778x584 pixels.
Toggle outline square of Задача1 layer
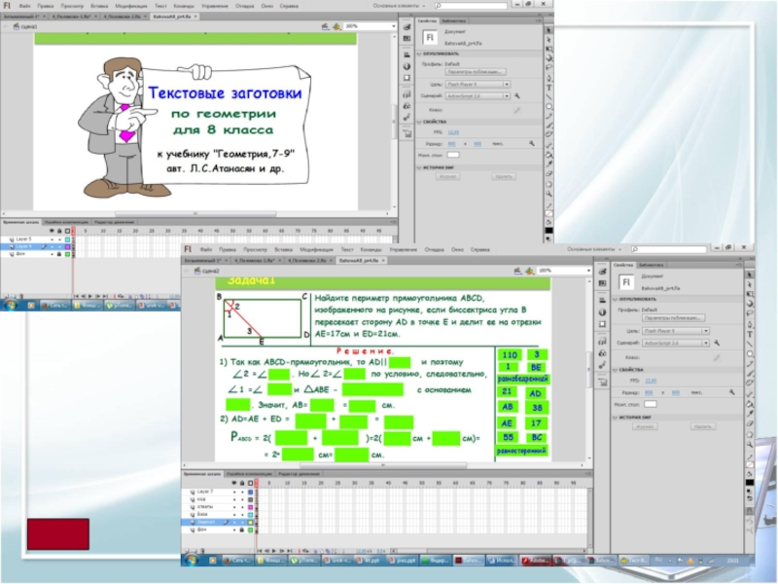[x=251, y=523]
